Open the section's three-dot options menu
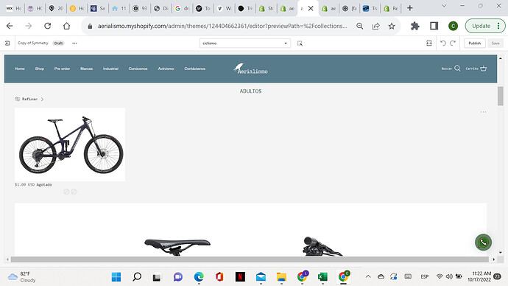The width and height of the screenshot is (508, 286). (x=483, y=112)
